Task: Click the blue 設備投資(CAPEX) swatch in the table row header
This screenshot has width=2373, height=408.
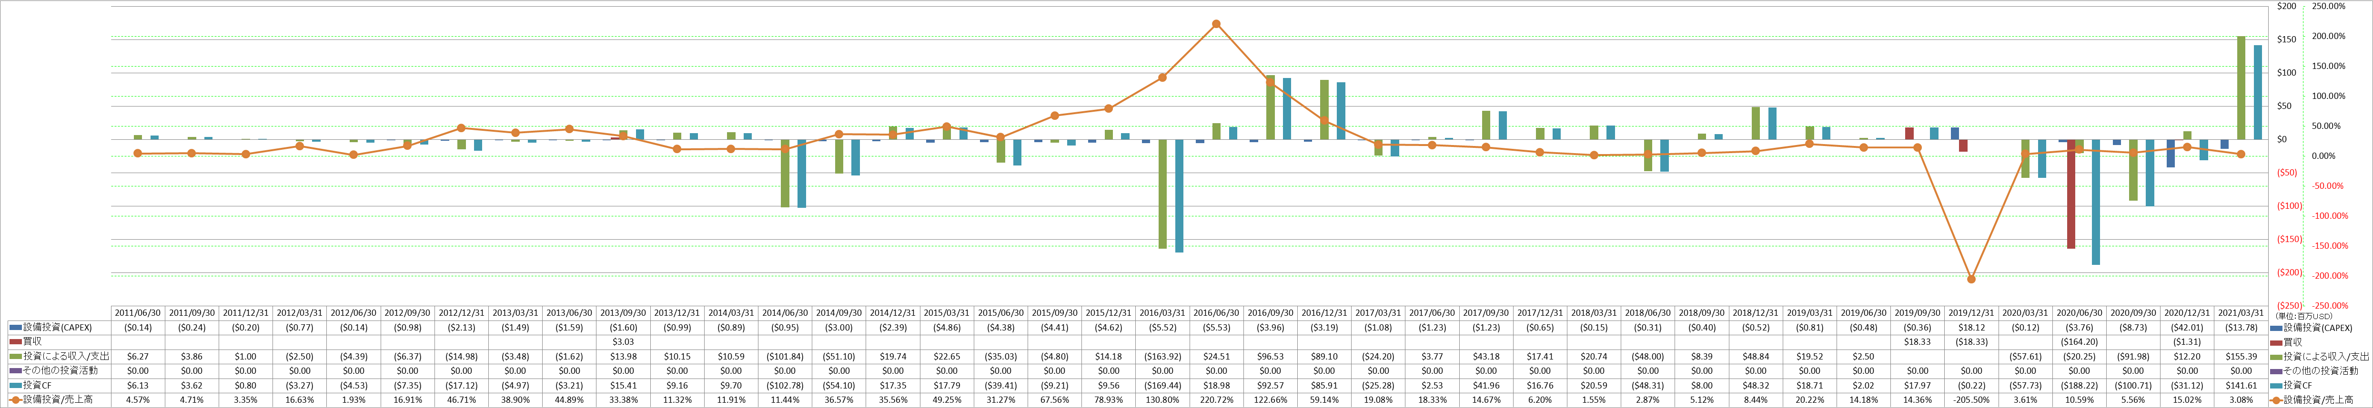Action: 15,327
